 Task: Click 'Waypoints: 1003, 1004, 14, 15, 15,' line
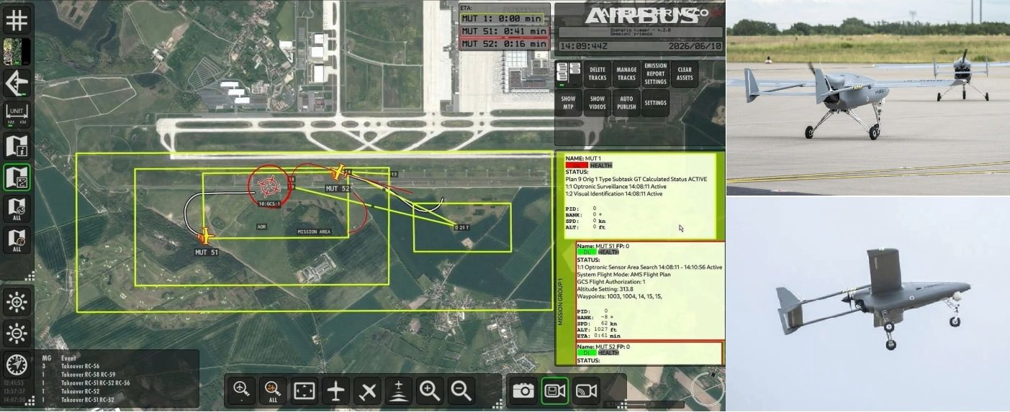pyautogui.click(x=620, y=296)
